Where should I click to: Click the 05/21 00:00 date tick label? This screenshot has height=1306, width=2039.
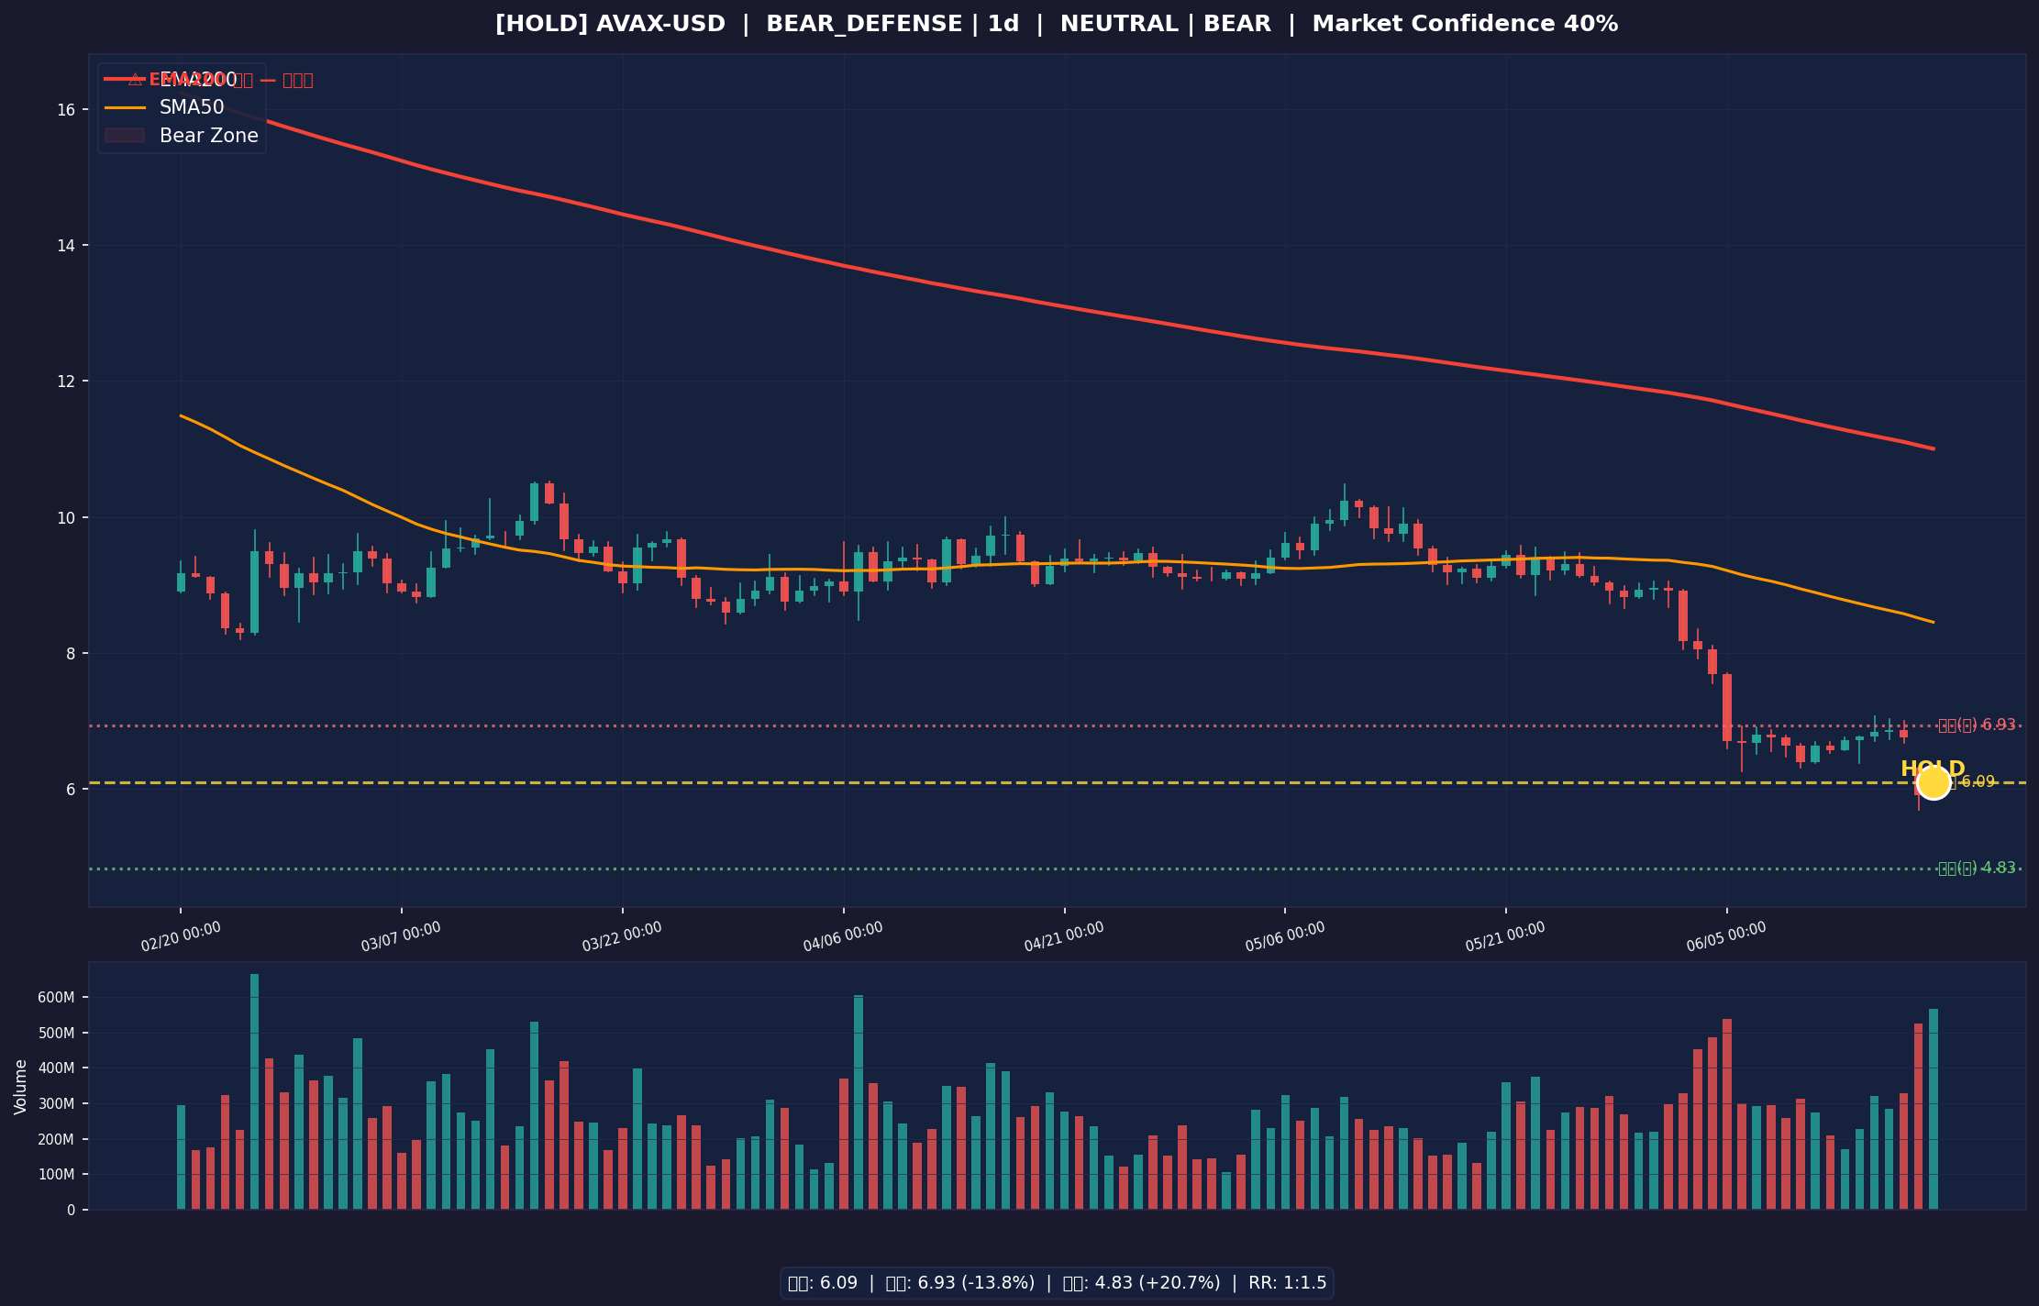click(x=1505, y=937)
